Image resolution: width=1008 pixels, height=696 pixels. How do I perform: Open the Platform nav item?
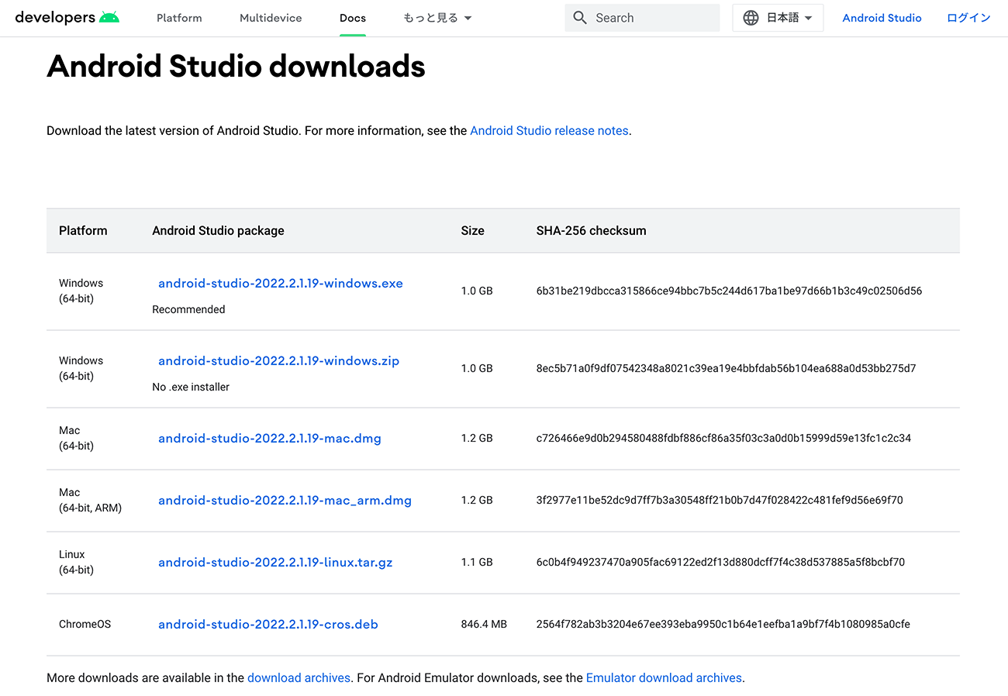[179, 18]
